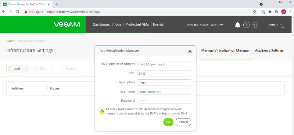Click the translate extension icon in toolbar

[263, 12]
